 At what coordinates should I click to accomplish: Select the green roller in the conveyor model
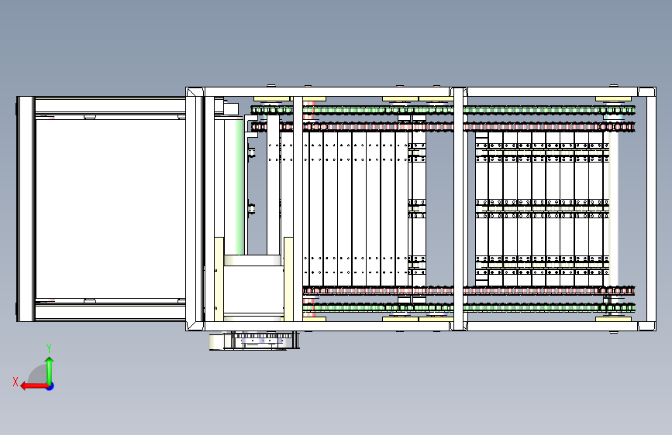(234, 187)
